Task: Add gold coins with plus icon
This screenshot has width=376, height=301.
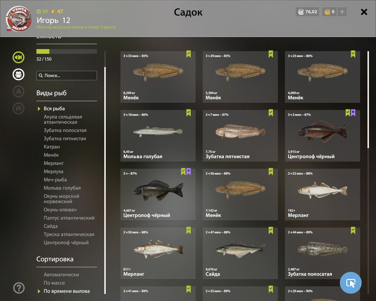Action: pos(342,12)
